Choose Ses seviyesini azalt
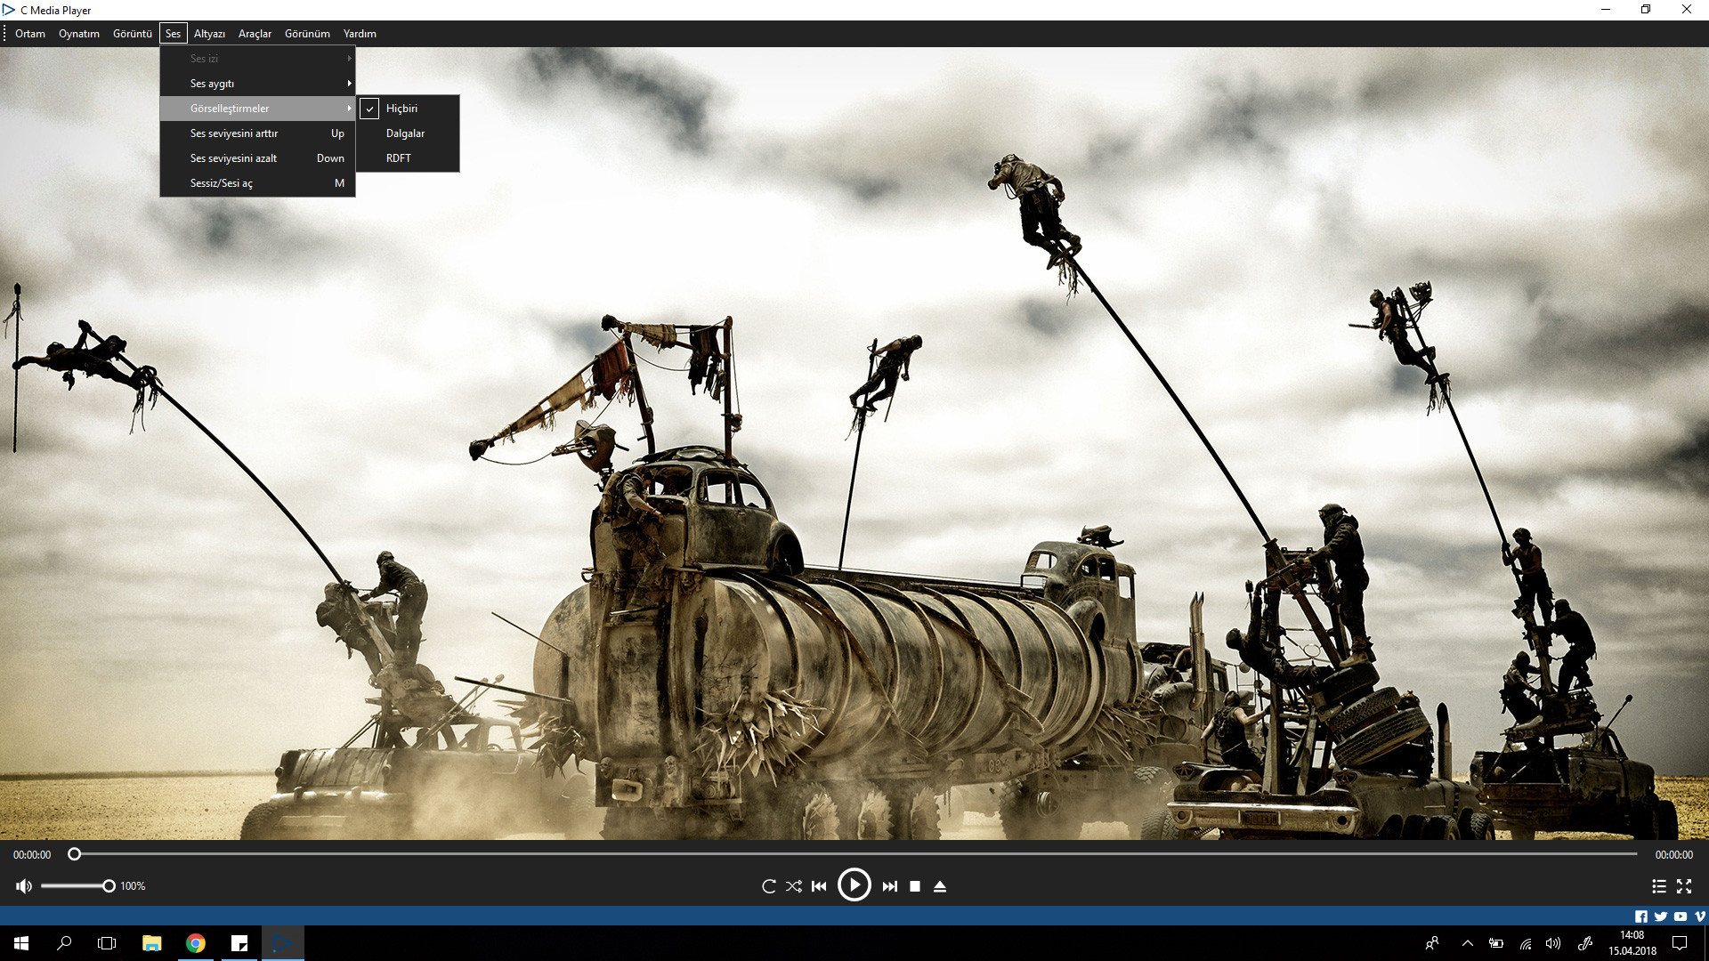 pos(258,158)
